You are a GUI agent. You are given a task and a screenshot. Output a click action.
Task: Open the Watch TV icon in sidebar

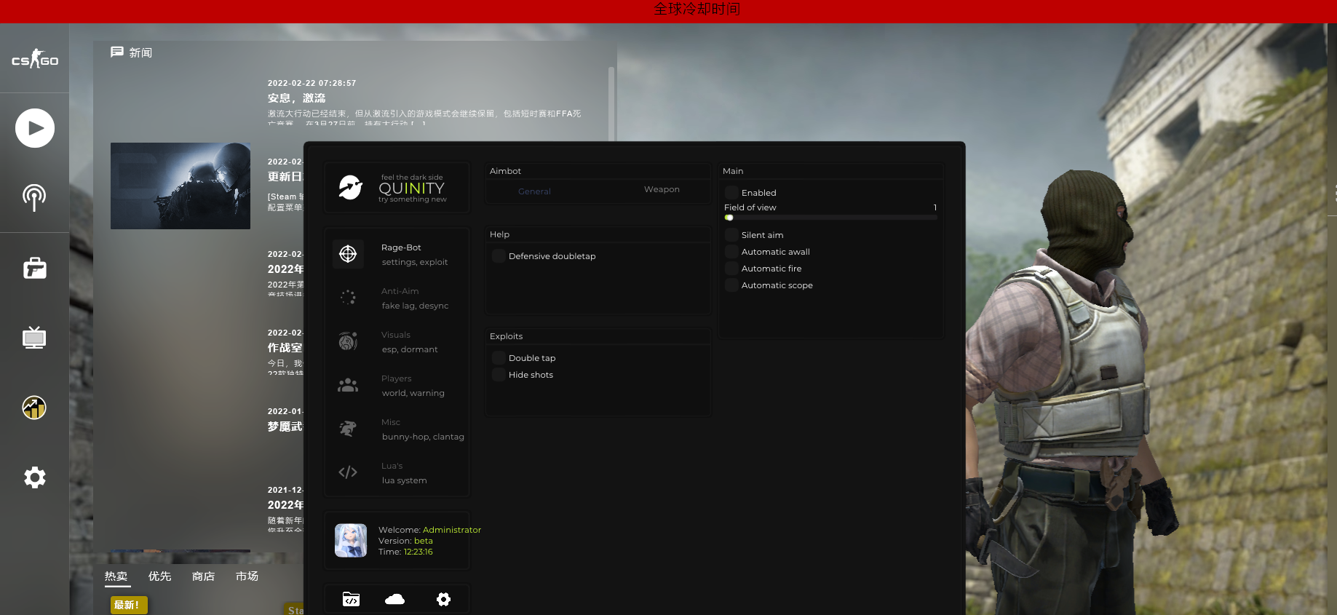pos(34,338)
